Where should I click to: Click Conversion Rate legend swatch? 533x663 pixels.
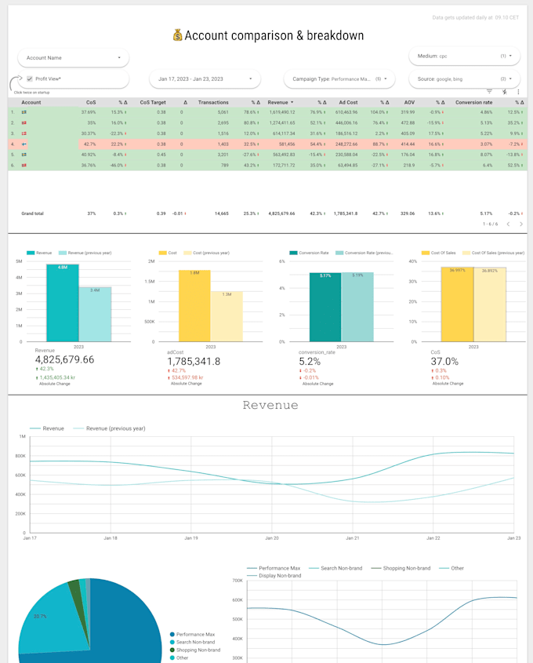tap(293, 253)
